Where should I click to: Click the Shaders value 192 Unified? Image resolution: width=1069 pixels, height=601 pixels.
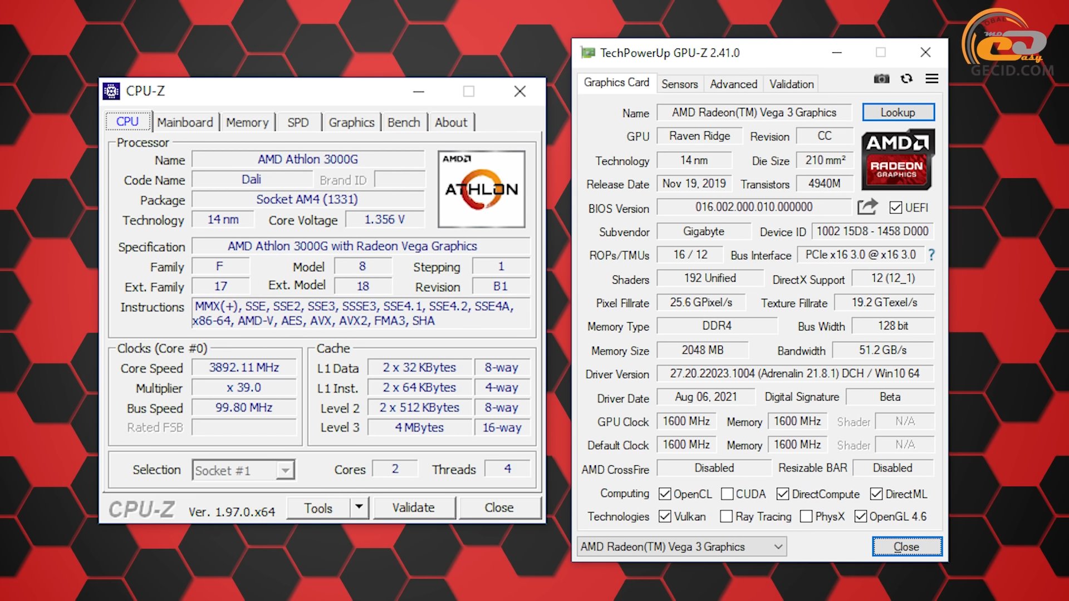click(710, 278)
